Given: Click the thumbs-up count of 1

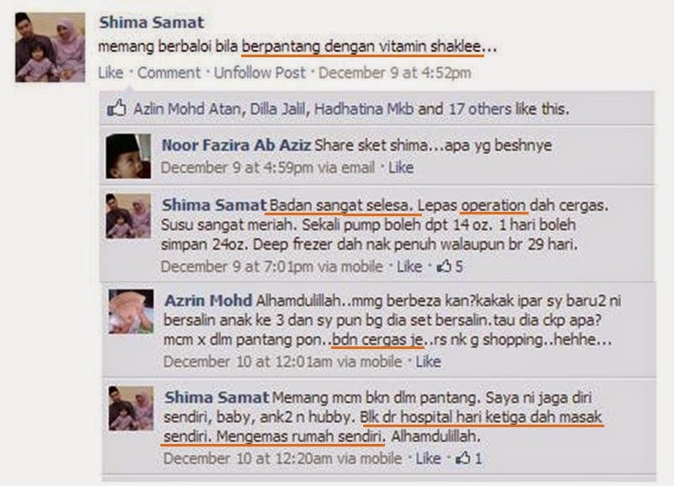Looking at the screenshot, I should (x=469, y=458).
